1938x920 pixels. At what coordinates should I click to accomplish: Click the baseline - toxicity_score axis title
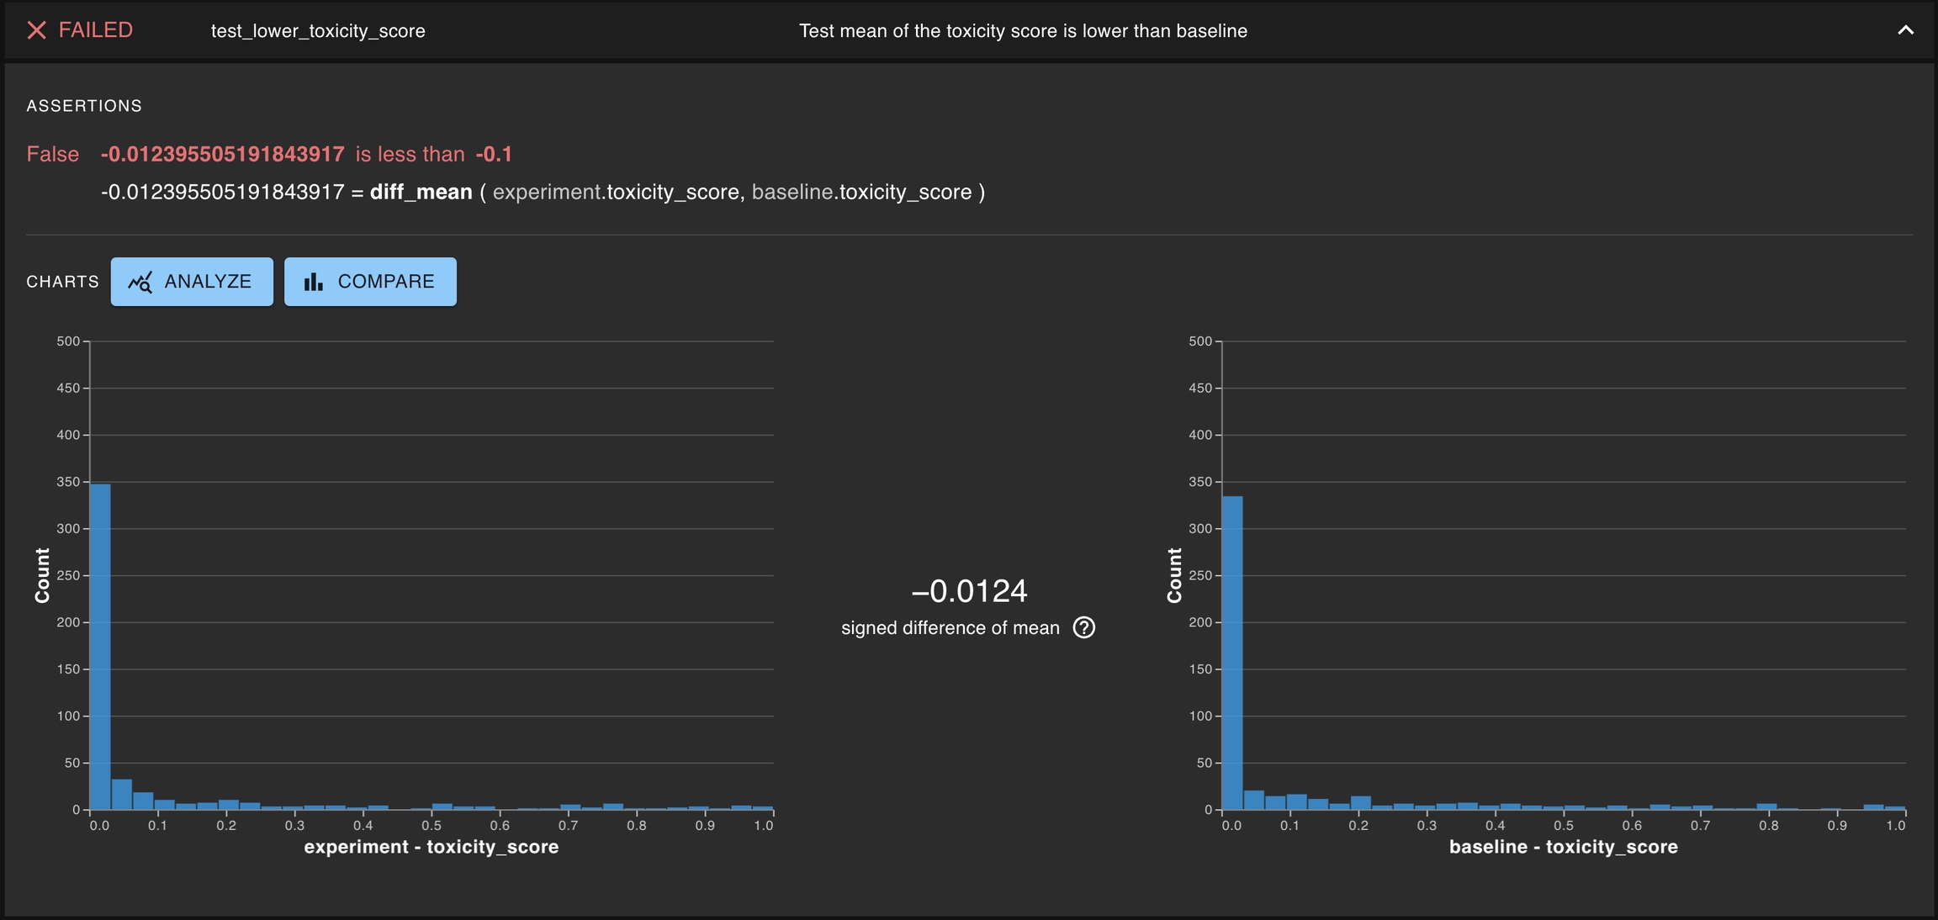pos(1563,847)
